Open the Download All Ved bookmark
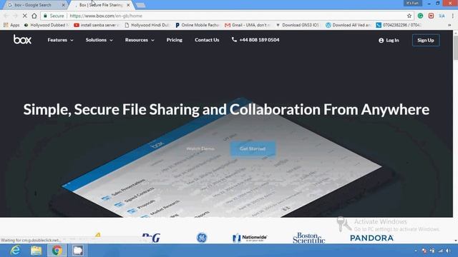The width and height of the screenshot is (458, 257). coord(349,25)
